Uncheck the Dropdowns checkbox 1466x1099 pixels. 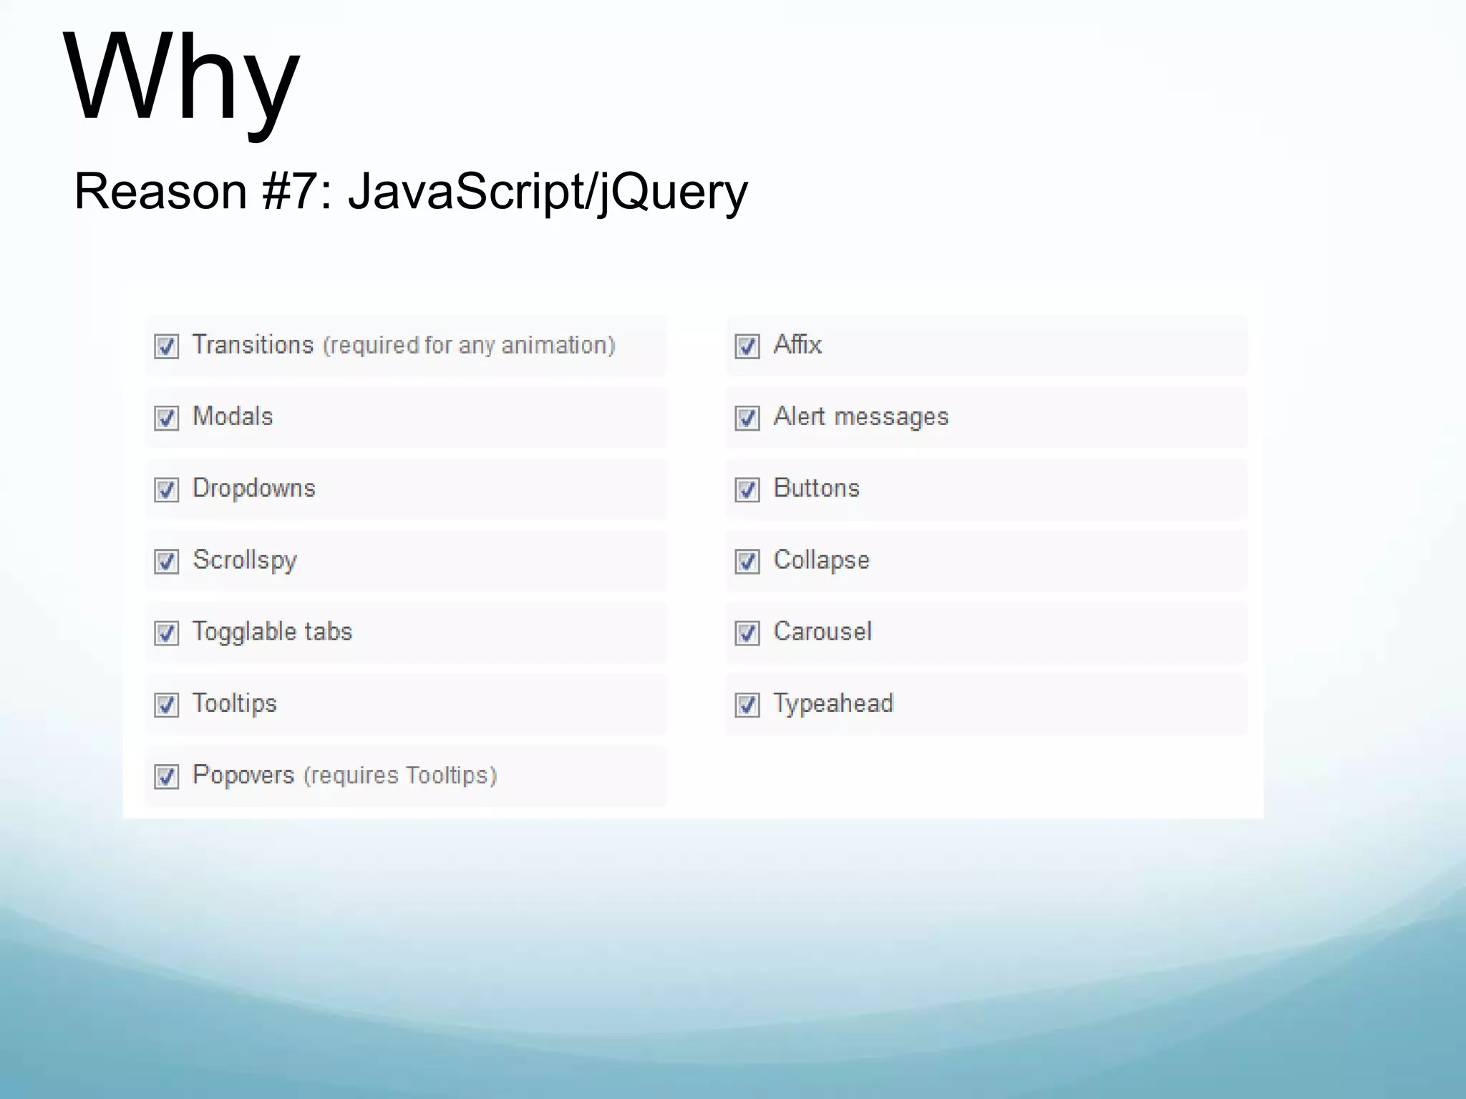167,489
